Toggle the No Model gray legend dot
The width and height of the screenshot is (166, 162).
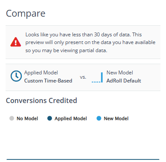coord(12,118)
